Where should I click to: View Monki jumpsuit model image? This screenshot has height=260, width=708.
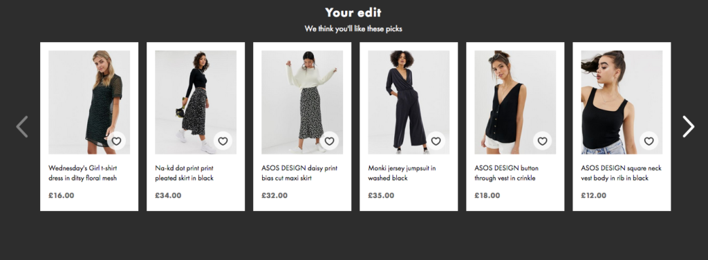tap(409, 102)
